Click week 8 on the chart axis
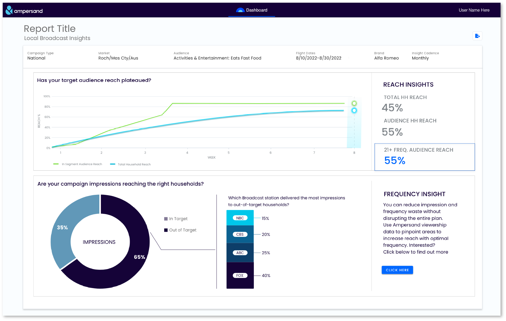Image resolution: width=506 pixels, height=321 pixels. tap(354, 153)
